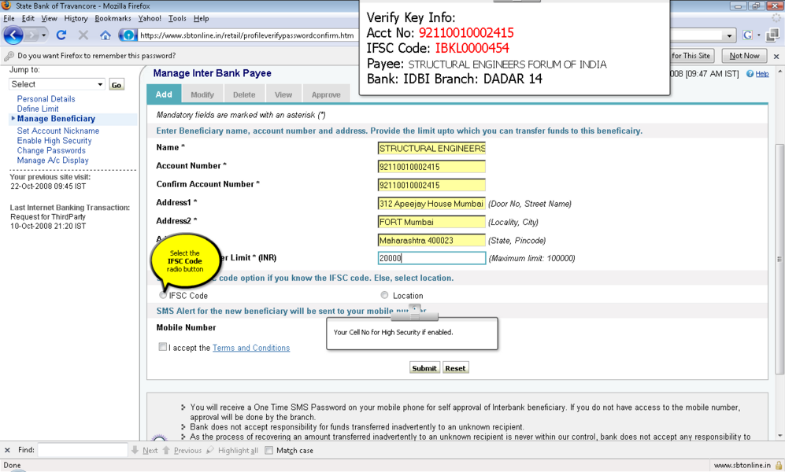The height and width of the screenshot is (472, 785).
Task: Enable the Match case checkbox
Action: coord(268,451)
